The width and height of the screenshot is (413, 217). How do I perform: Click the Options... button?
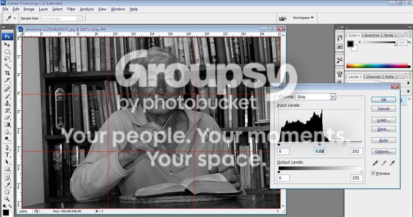[384, 152]
